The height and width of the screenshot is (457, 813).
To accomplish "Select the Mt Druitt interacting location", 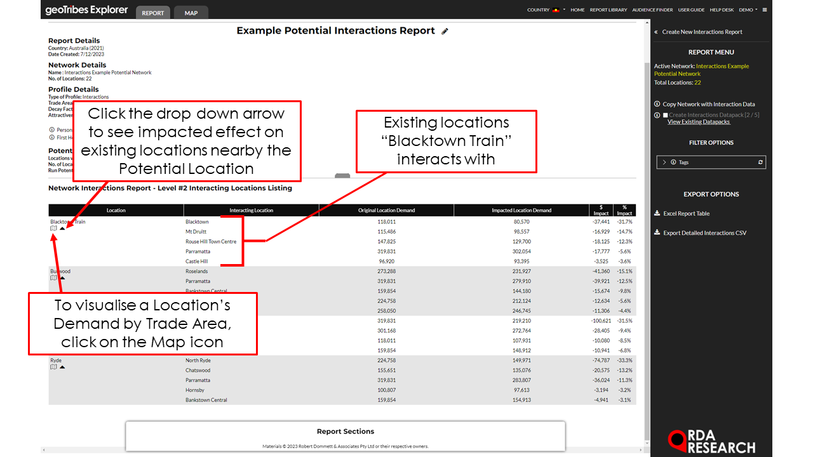I will (x=196, y=232).
